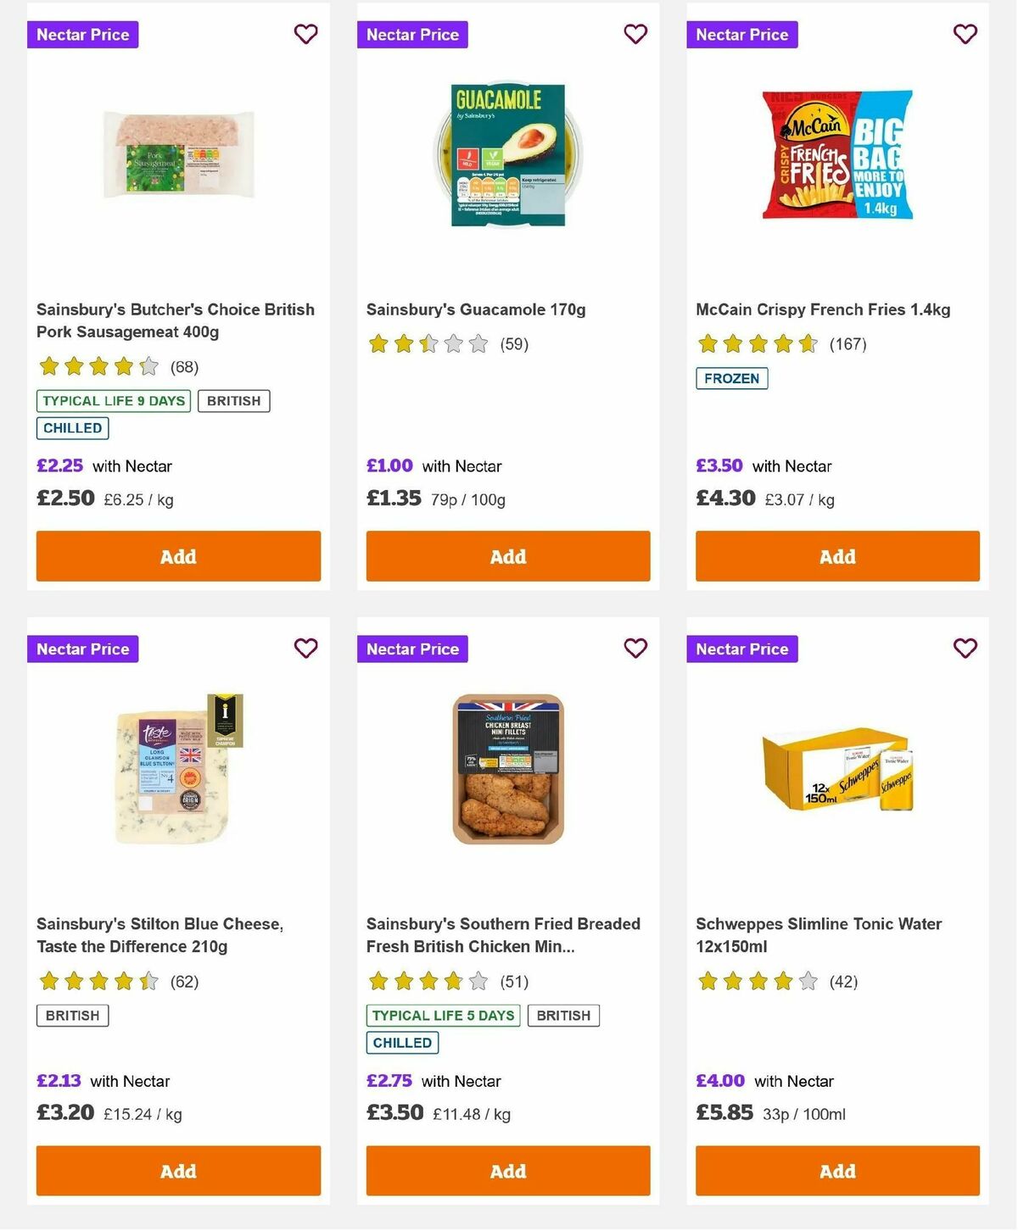
Task: Click the fourth star on Schweppes rating
Action: (781, 981)
